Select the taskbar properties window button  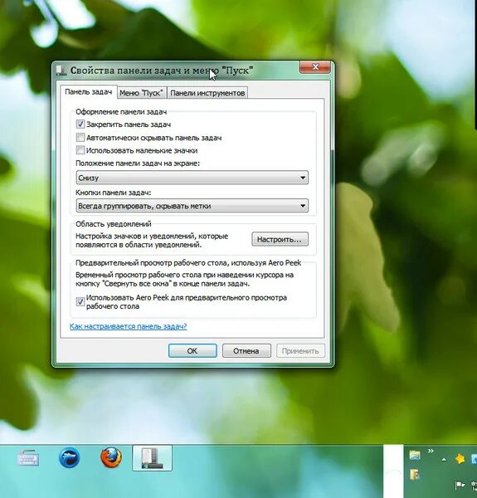pyautogui.click(x=153, y=458)
